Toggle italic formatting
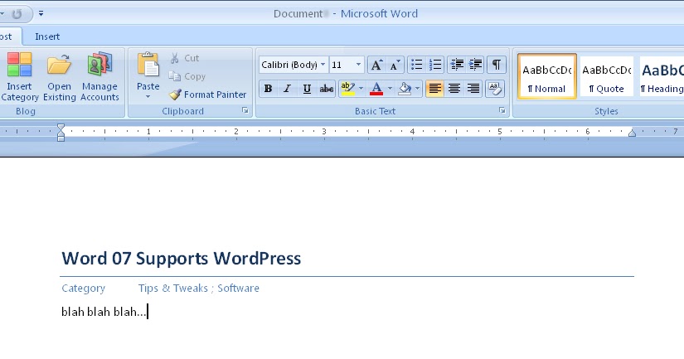 tap(287, 89)
